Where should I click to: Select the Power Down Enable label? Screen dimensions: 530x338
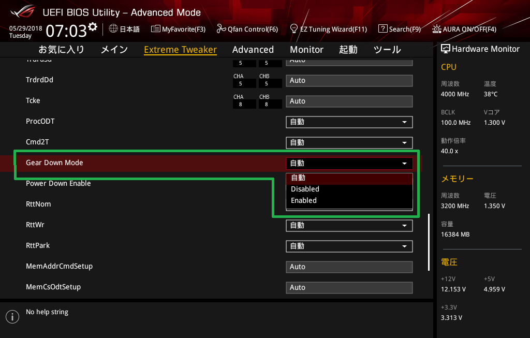58,184
